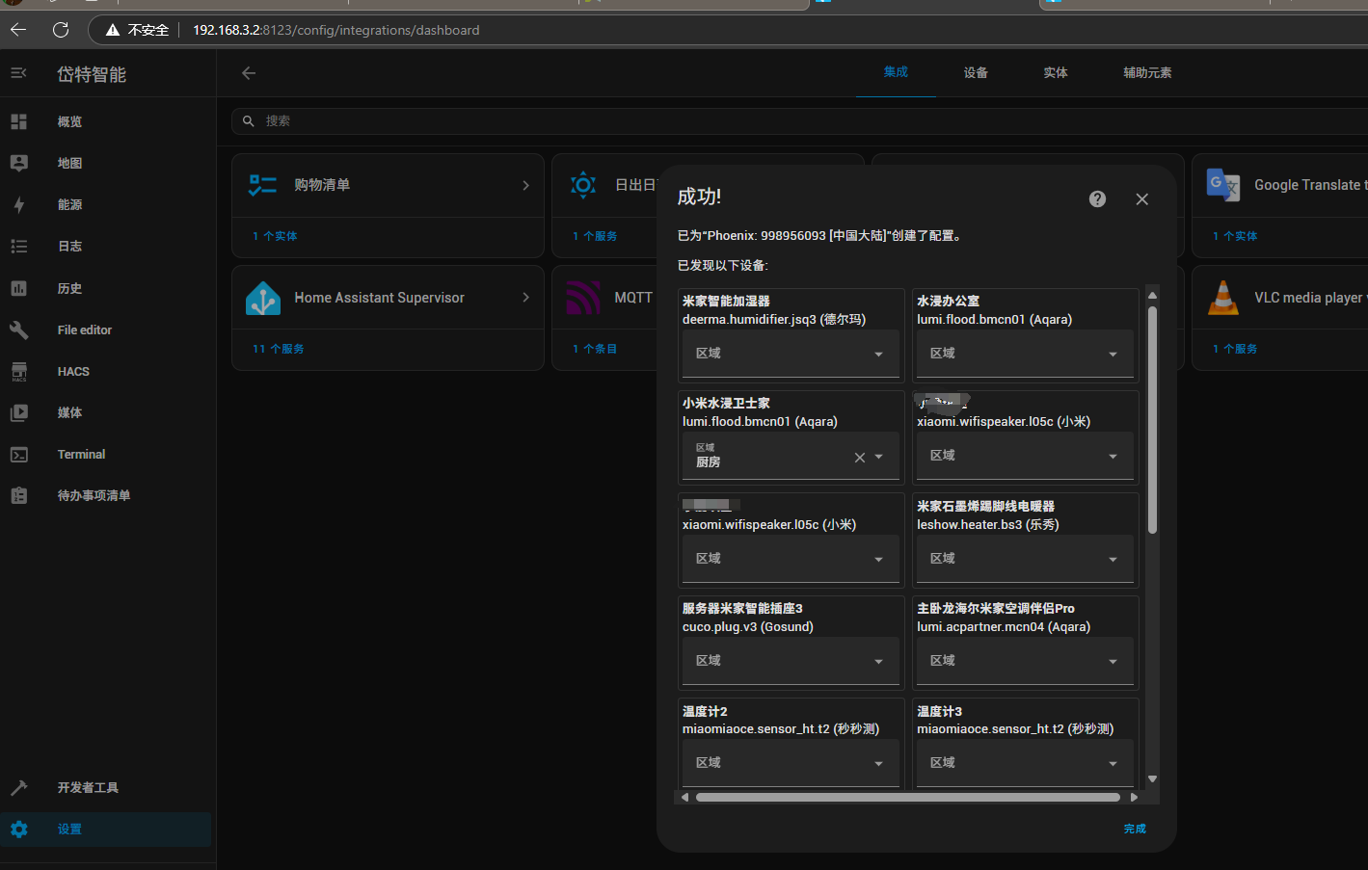Collapse the sidebar with the menu icon
Screen dimensions: 1368x870
point(19,73)
